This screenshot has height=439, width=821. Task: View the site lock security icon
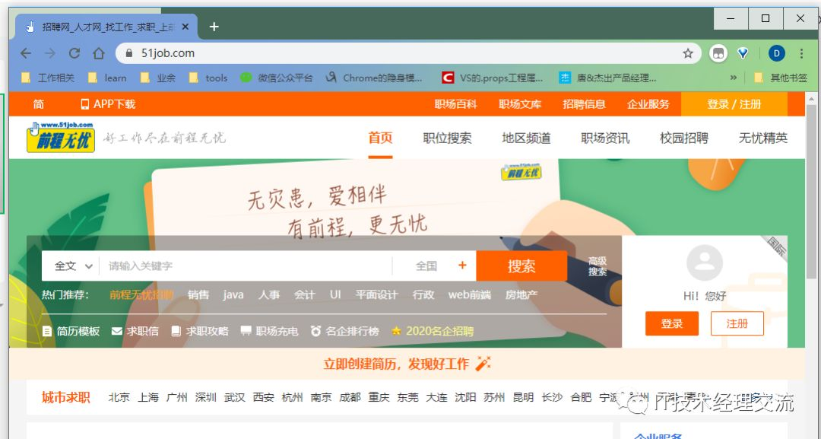[129, 53]
